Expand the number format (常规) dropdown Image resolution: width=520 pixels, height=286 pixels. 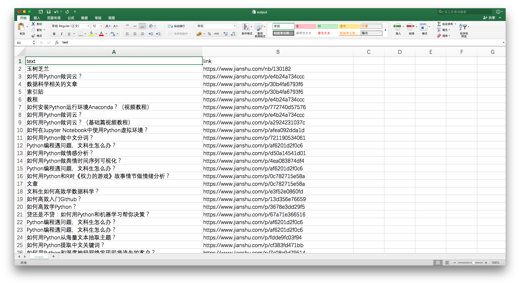(234, 26)
